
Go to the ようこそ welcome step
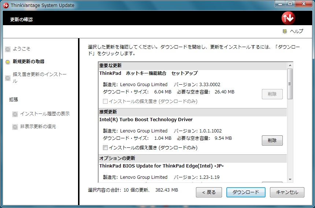(22, 49)
